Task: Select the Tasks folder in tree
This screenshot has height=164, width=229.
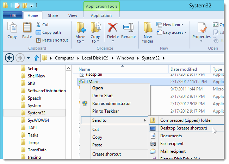Action: tap(33, 135)
